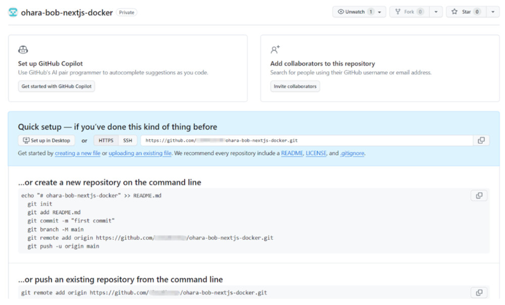Click Get started with GitHub Copilot

(x=57, y=86)
